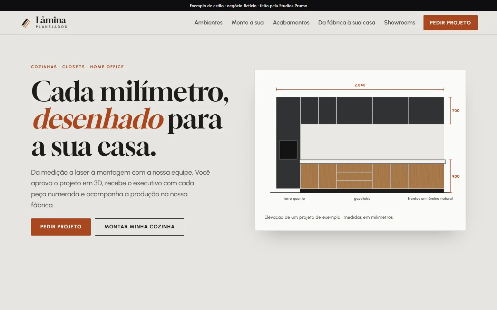497x310 pixels.
Task: Click the 700 height dimension label
Action: coord(456,111)
